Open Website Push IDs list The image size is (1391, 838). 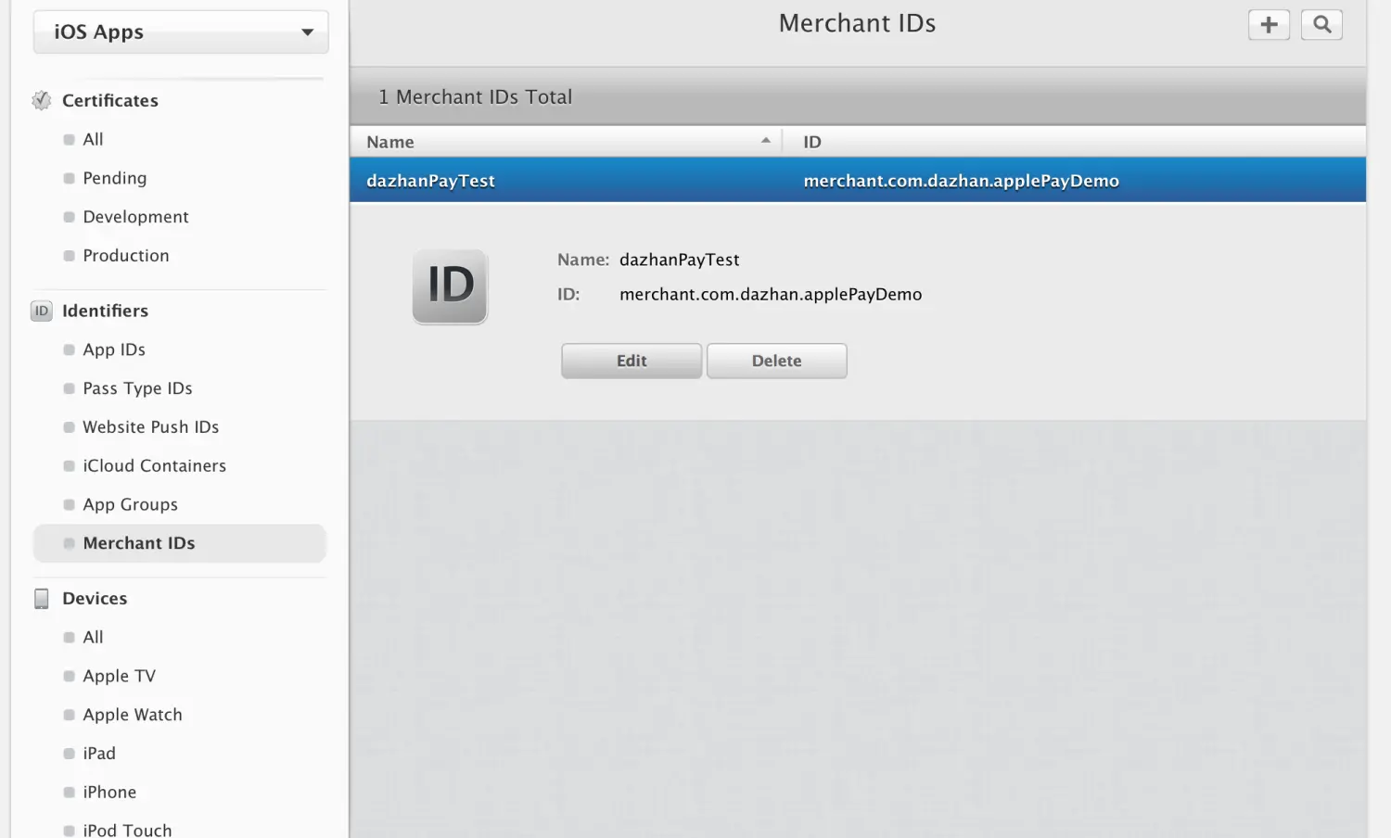pyautogui.click(x=150, y=427)
